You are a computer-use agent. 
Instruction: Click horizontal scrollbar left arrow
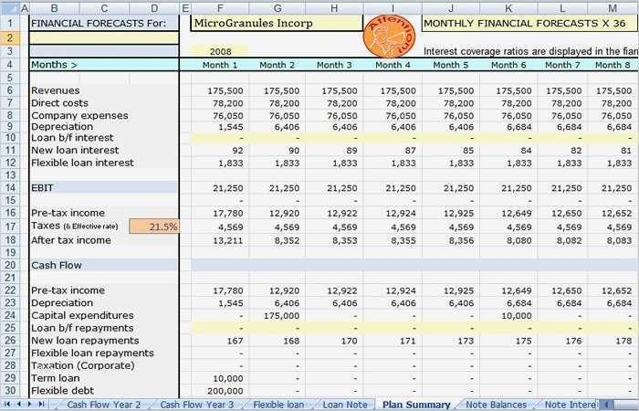[x=606, y=405]
